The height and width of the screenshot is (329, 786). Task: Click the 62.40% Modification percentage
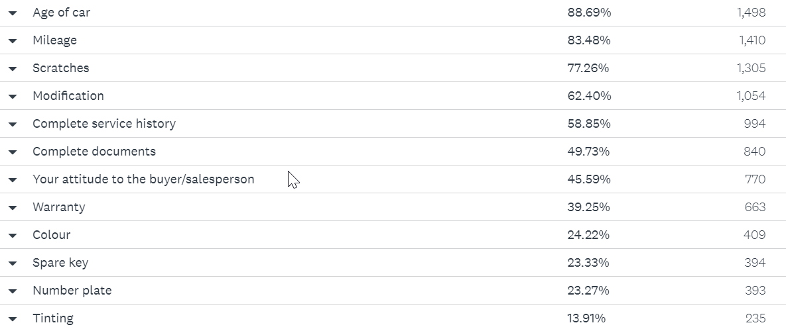589,95
